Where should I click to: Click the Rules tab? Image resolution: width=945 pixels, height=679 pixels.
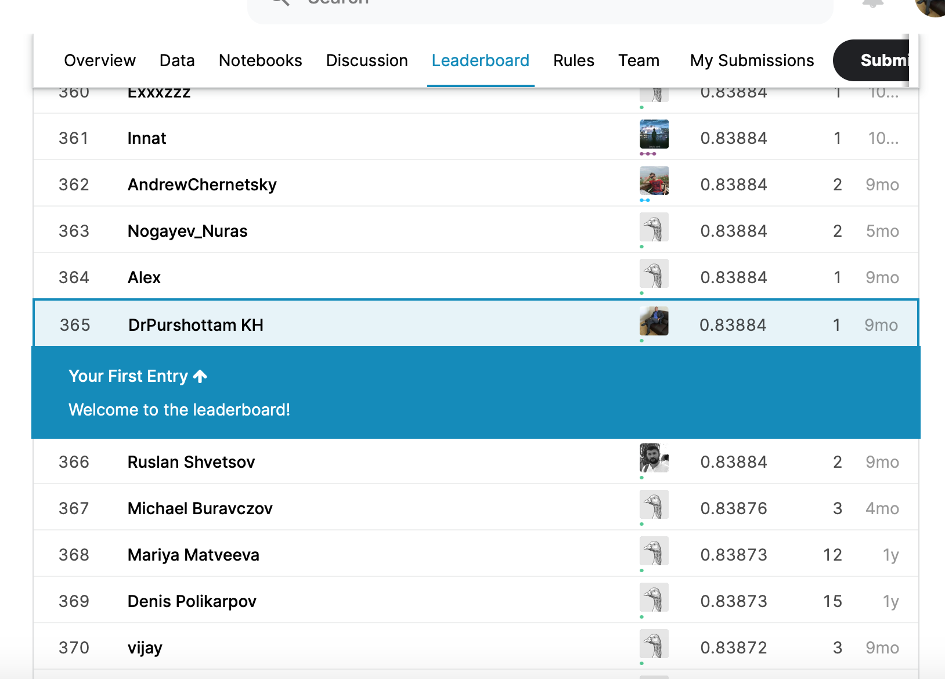[x=574, y=60]
